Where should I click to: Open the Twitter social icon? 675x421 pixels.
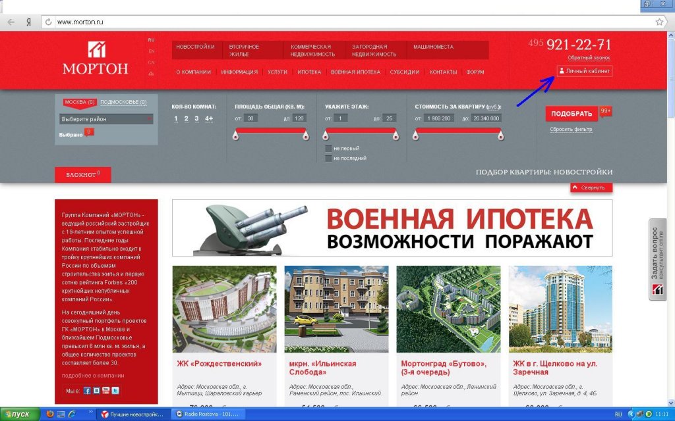point(115,391)
